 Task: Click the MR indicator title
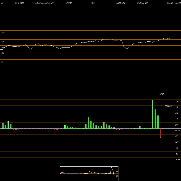click(x=161, y=94)
